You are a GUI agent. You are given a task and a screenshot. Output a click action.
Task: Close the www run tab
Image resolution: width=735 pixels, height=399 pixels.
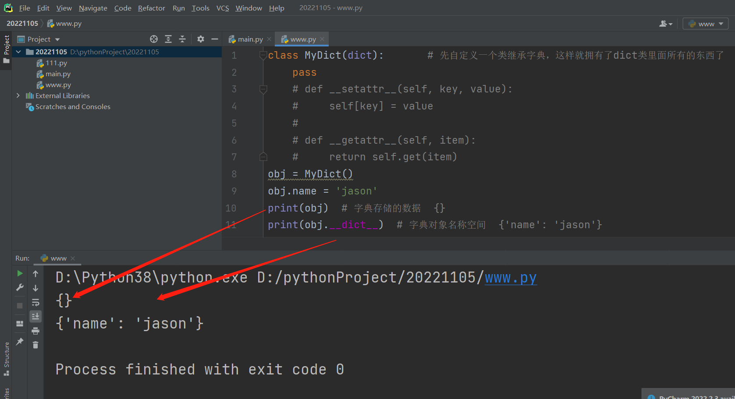click(x=73, y=258)
